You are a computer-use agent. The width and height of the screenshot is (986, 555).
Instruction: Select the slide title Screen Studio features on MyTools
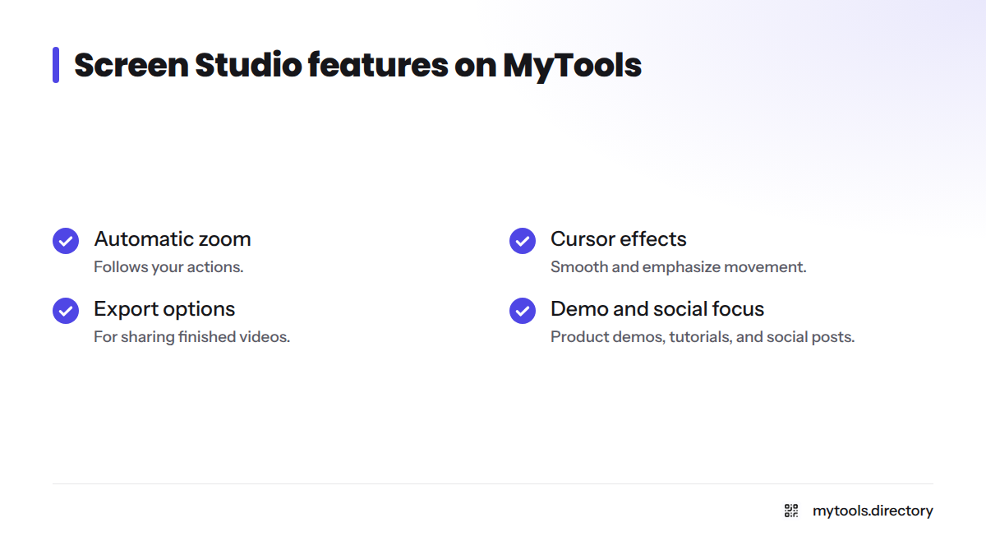click(x=357, y=65)
